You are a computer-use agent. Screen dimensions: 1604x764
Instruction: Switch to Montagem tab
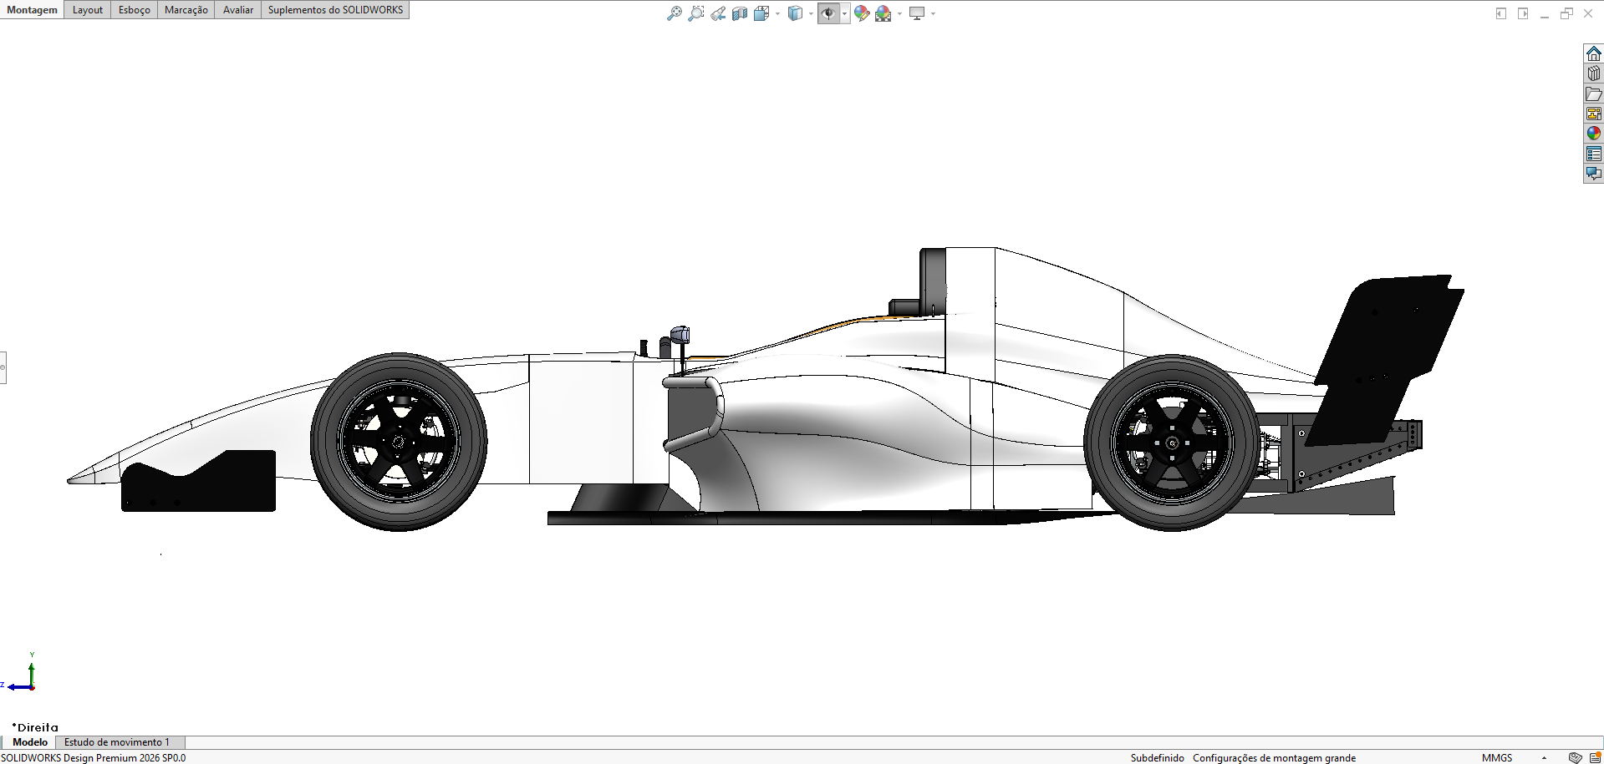point(32,10)
